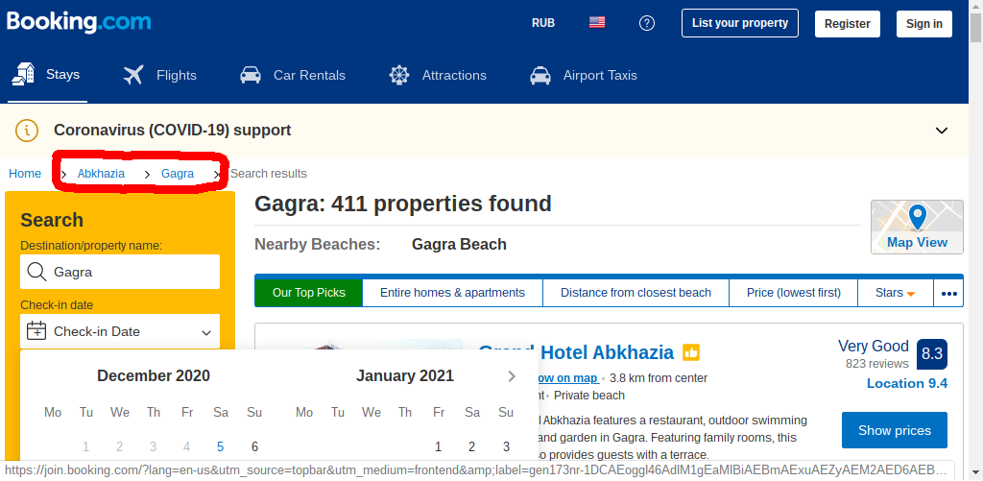Viewport: 983px width, 481px height.
Task: Click the Sign in button
Action: pyautogui.click(x=924, y=24)
